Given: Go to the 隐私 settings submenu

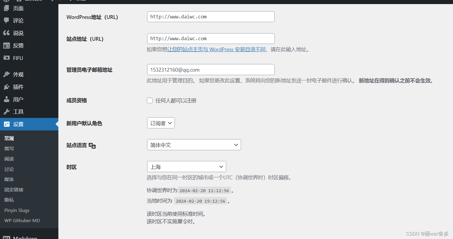Looking at the screenshot, I should point(9,200).
